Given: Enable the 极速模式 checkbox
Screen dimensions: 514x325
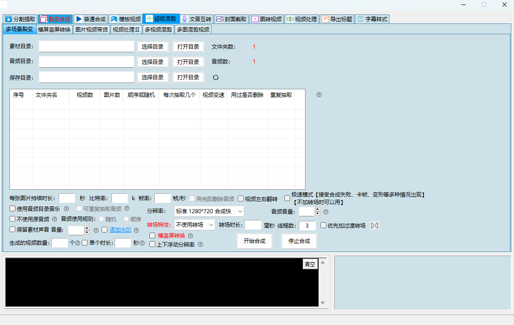Looking at the screenshot, I should pyautogui.click(x=287, y=198).
